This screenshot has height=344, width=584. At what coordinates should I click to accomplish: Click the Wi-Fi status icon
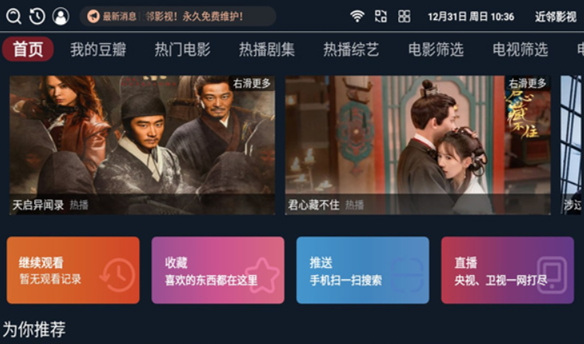tap(357, 16)
